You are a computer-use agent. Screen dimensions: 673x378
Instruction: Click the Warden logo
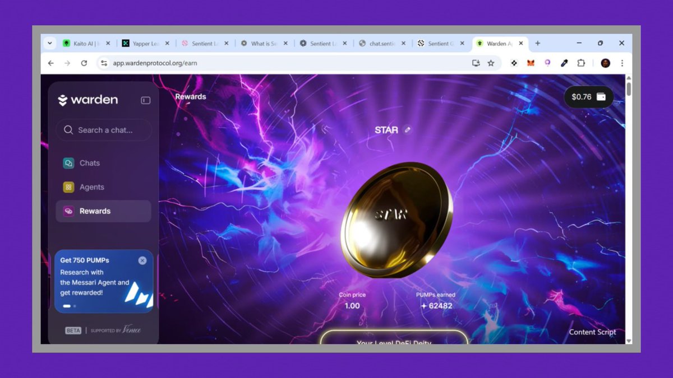coord(88,100)
